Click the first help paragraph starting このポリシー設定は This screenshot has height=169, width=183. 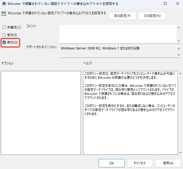pyautogui.click(x=130, y=75)
